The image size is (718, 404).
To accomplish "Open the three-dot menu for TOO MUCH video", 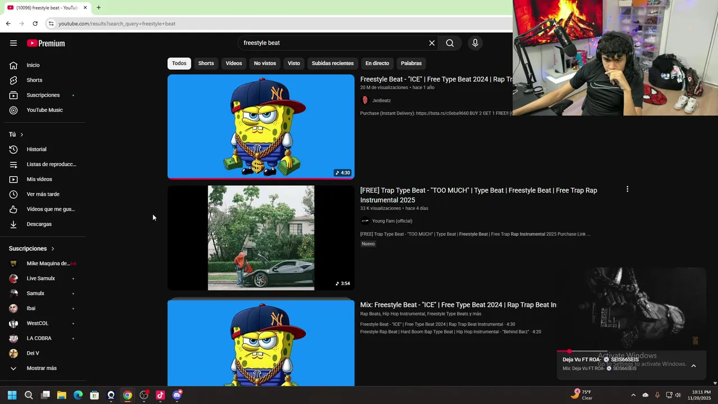I will point(627,190).
